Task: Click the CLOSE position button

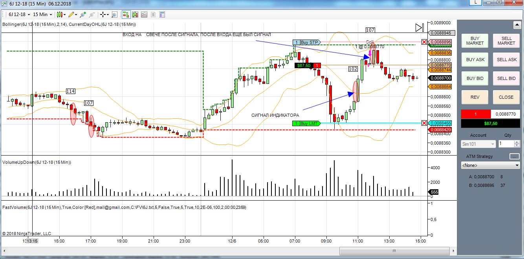Action: pyautogui.click(x=506, y=97)
